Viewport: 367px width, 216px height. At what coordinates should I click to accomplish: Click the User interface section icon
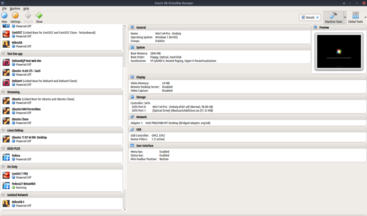(x=133, y=145)
